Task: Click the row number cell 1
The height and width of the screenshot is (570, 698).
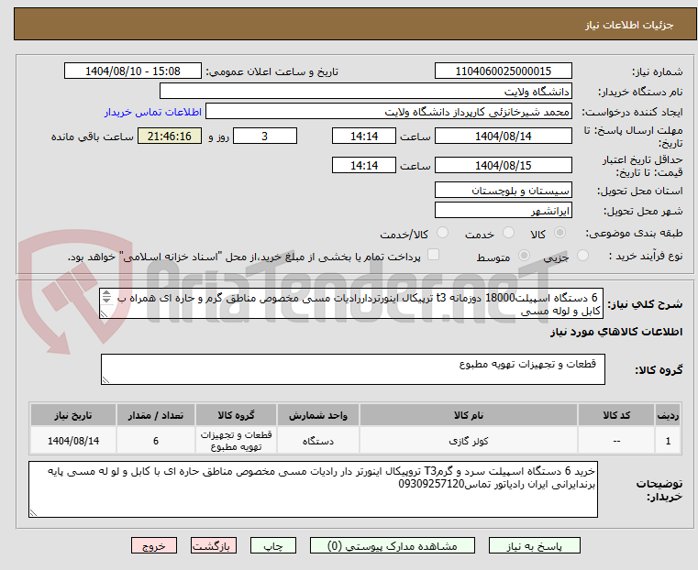Action: (x=668, y=441)
